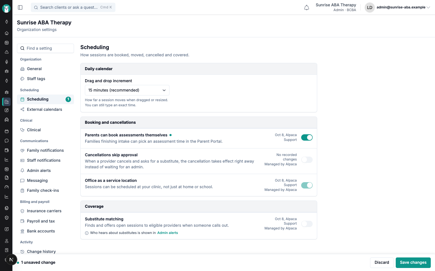Expand the admin@sunrise-aba.example account menu

click(x=398, y=8)
